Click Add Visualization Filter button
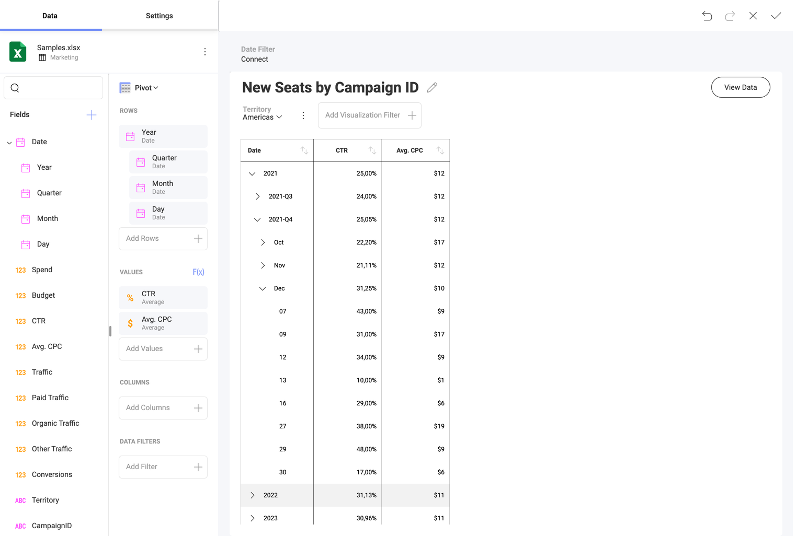 tap(370, 115)
